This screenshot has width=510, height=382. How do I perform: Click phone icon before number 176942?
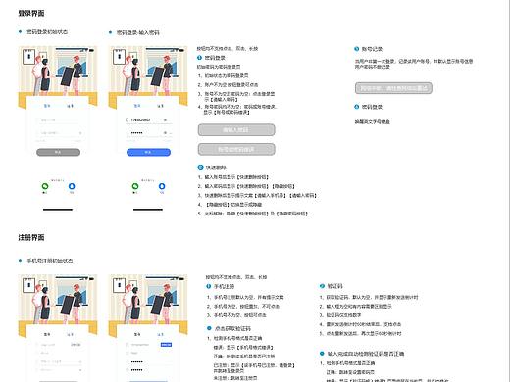coord(127,120)
